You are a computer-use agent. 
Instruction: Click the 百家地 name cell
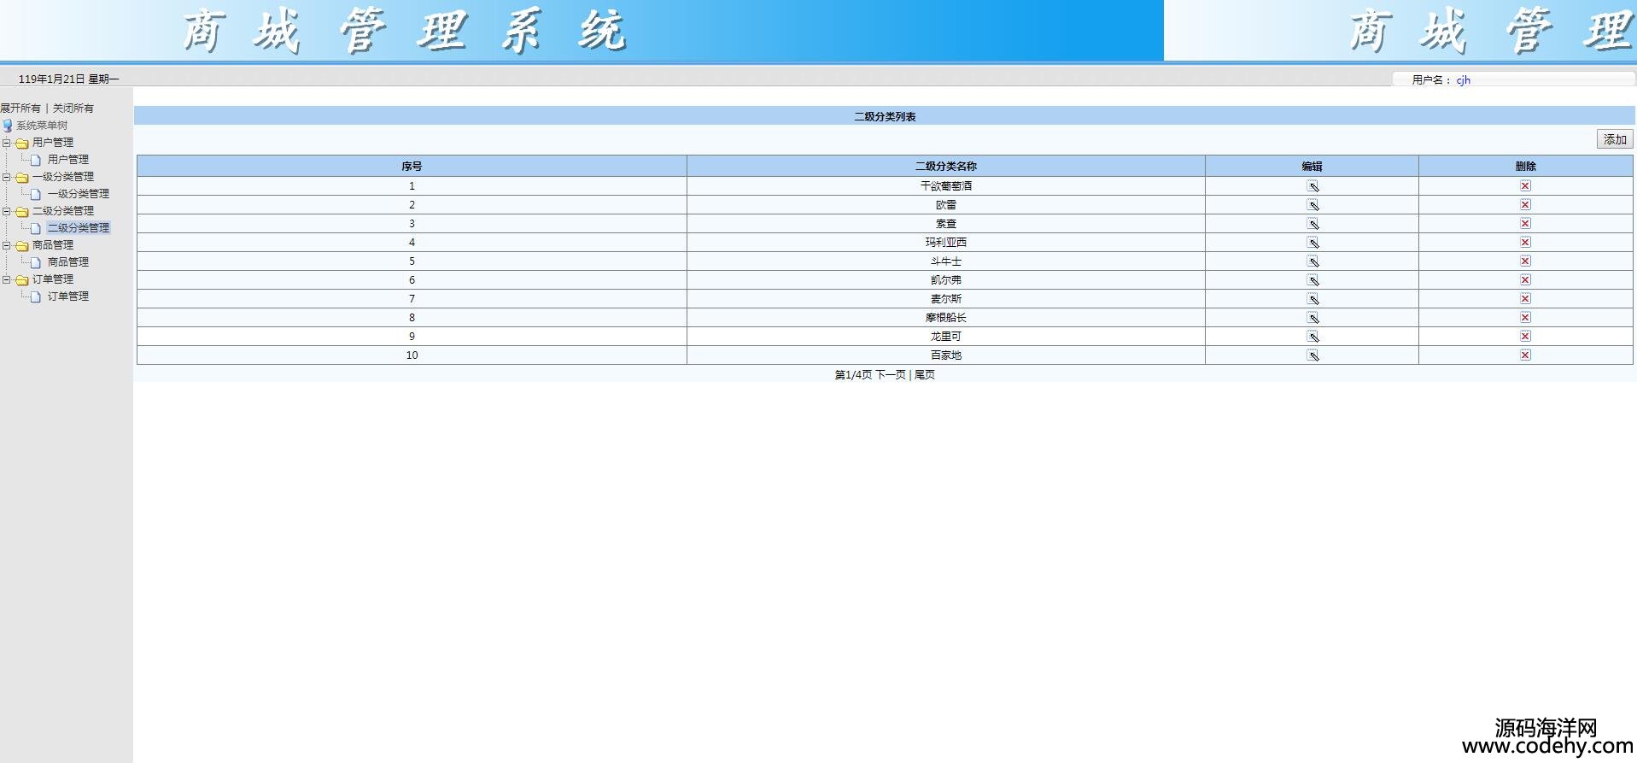(946, 355)
